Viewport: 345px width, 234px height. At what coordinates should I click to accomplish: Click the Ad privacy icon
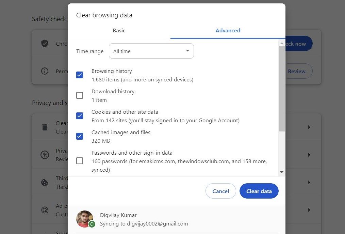coord(45,210)
